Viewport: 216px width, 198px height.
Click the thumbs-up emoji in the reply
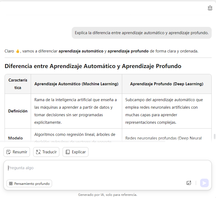(18, 51)
